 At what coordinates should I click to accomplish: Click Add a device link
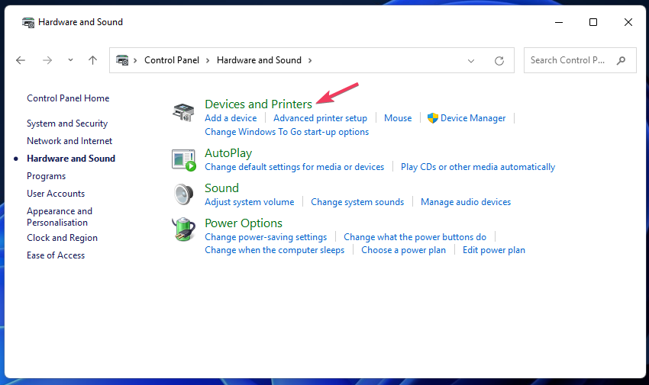231,118
